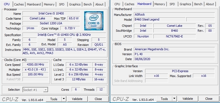Screen dimensions: 220x103
Task: Click Validate button in right CPU-Z window
Action: coord(188,99)
